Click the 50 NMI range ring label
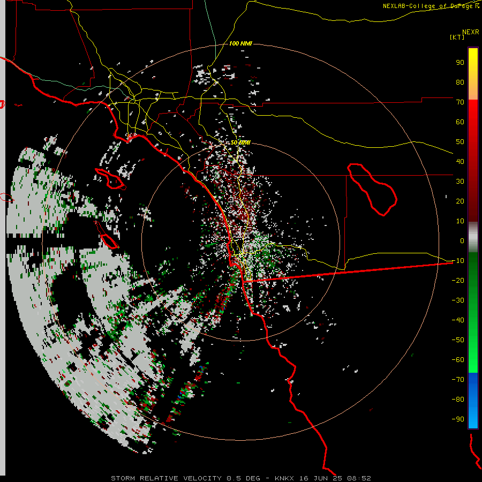482x482 pixels. [x=240, y=142]
